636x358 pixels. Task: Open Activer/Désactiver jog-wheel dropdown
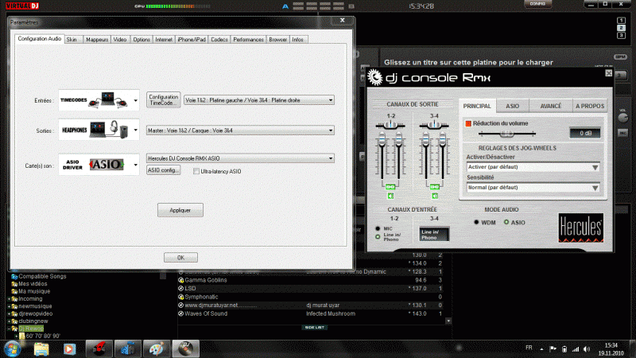click(532, 167)
